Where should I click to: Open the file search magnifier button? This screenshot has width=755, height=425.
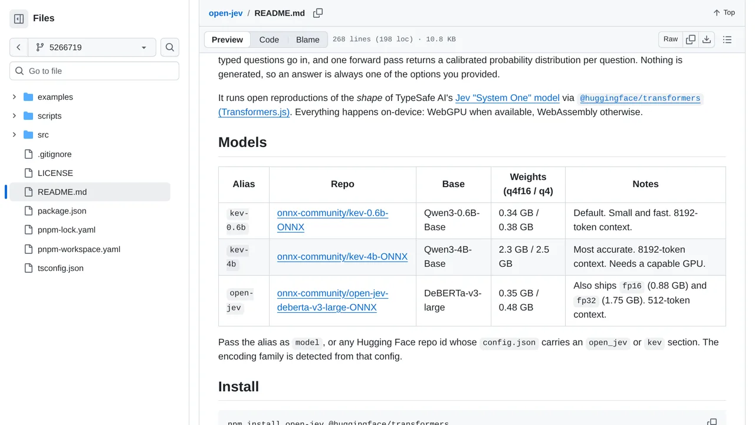170,47
